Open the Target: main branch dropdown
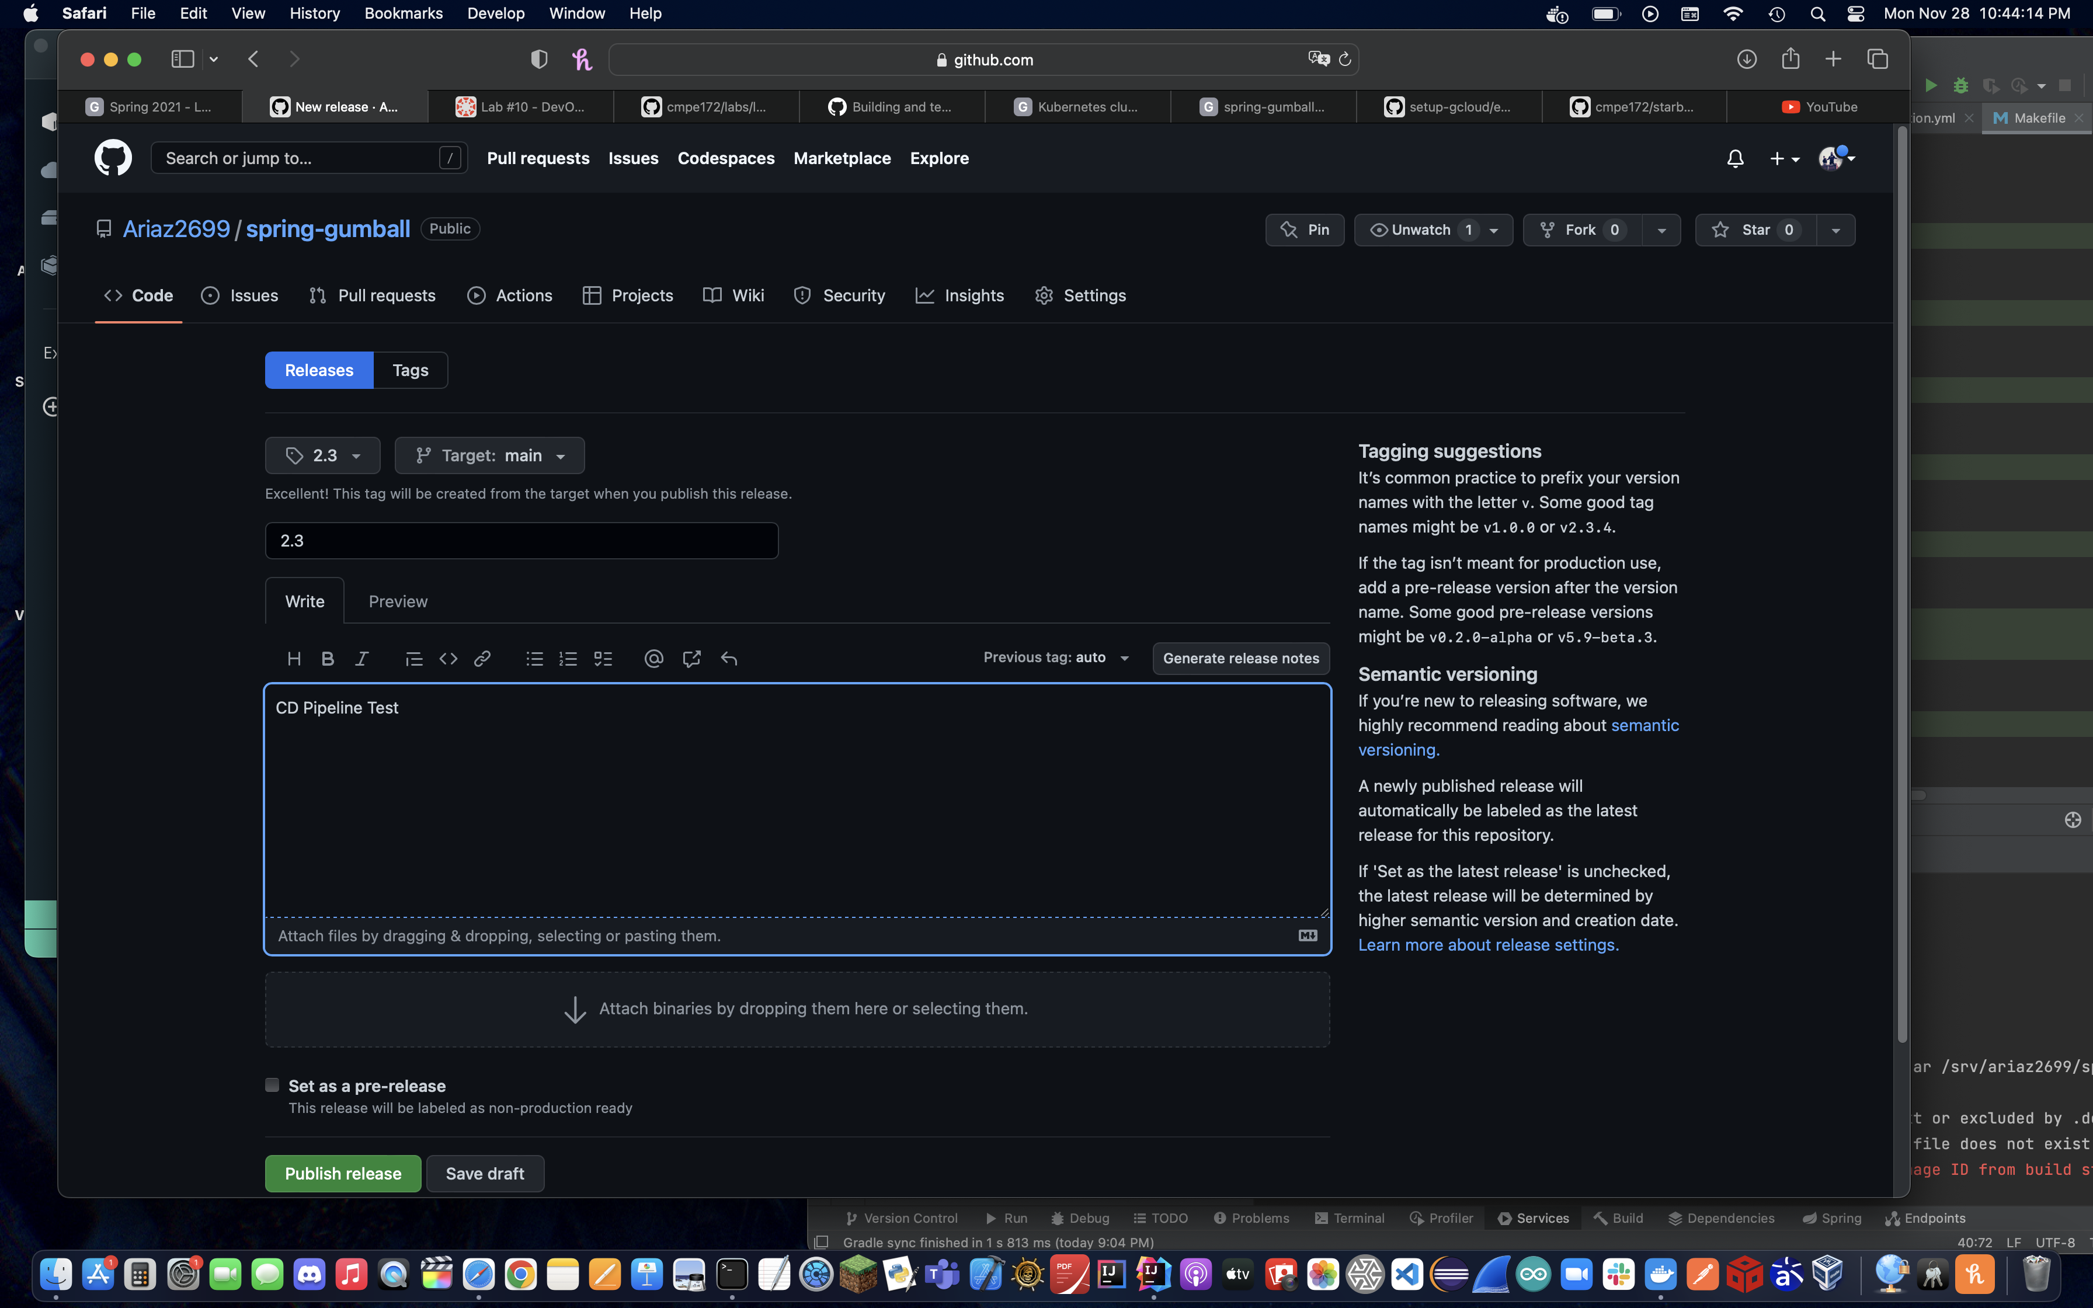Viewport: 2093px width, 1308px height. click(x=489, y=455)
